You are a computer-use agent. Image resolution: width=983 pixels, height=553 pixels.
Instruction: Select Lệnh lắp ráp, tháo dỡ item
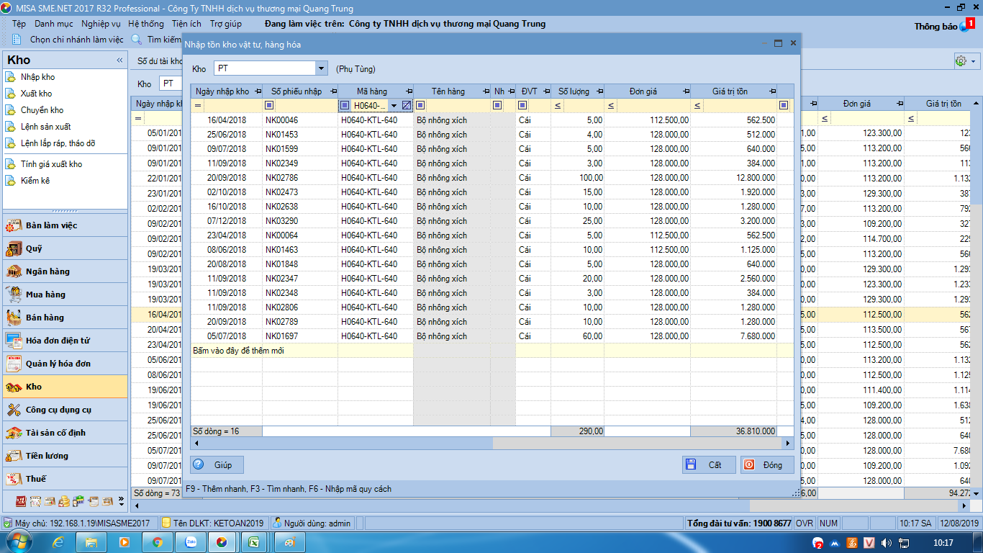coord(58,143)
